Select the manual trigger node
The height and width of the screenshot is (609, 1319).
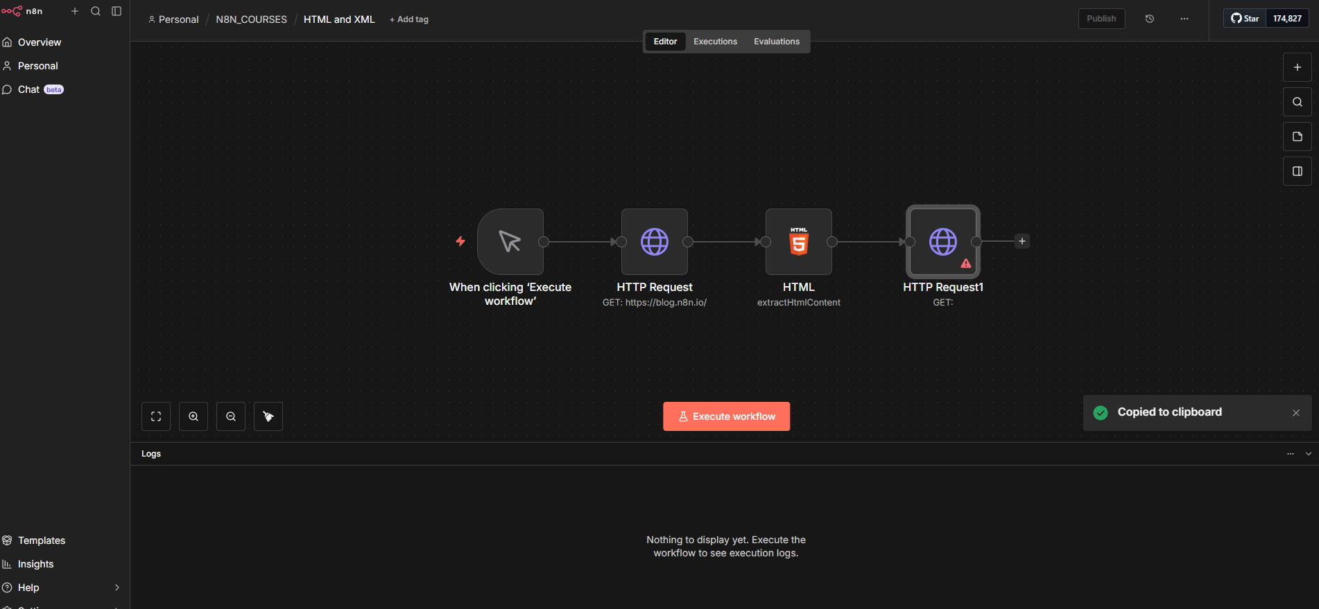point(510,242)
